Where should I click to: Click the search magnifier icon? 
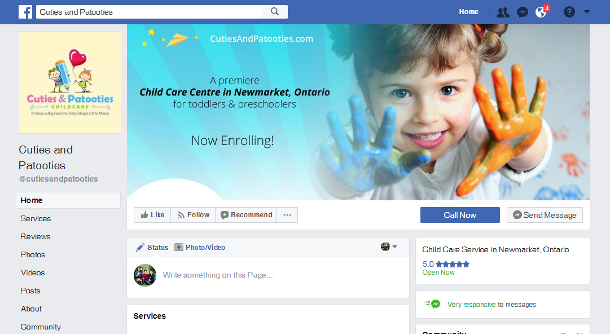[x=275, y=12]
